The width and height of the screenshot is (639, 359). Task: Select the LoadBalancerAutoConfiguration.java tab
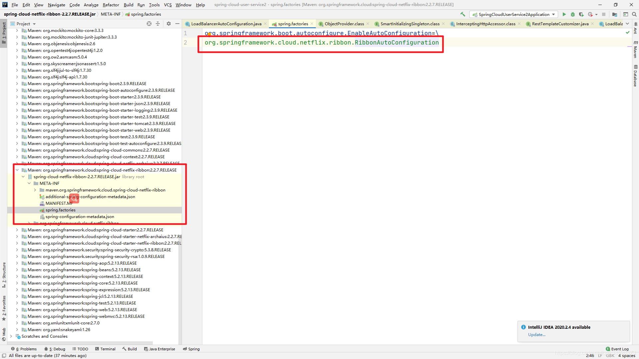coord(224,24)
